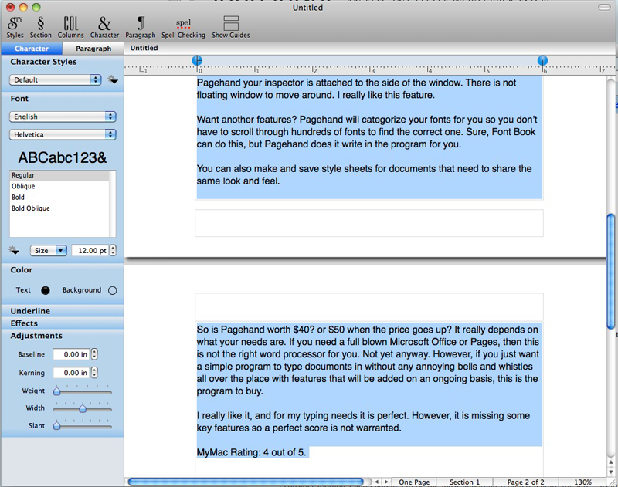Image resolution: width=618 pixels, height=487 pixels.
Task: Click the Section toolbar icon
Action: coord(41,25)
